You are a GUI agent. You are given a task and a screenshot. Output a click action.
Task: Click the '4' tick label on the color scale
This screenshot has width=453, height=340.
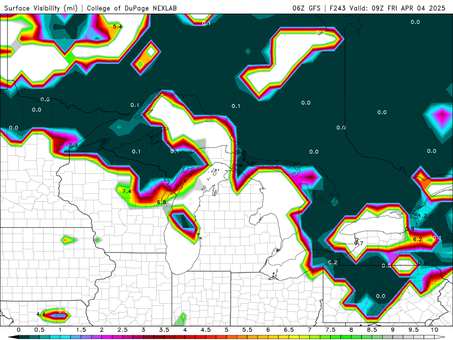pos(185,330)
